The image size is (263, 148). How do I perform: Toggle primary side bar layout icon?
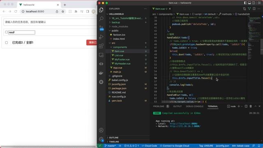[x=245, y=3]
